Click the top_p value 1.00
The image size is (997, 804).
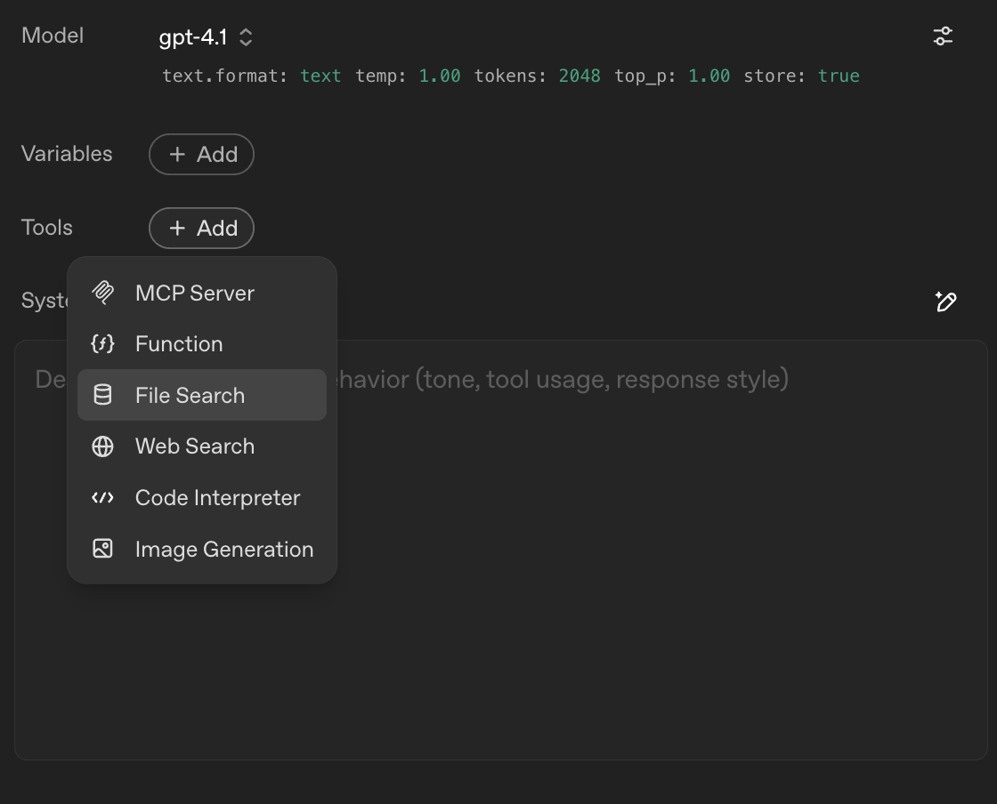click(709, 76)
